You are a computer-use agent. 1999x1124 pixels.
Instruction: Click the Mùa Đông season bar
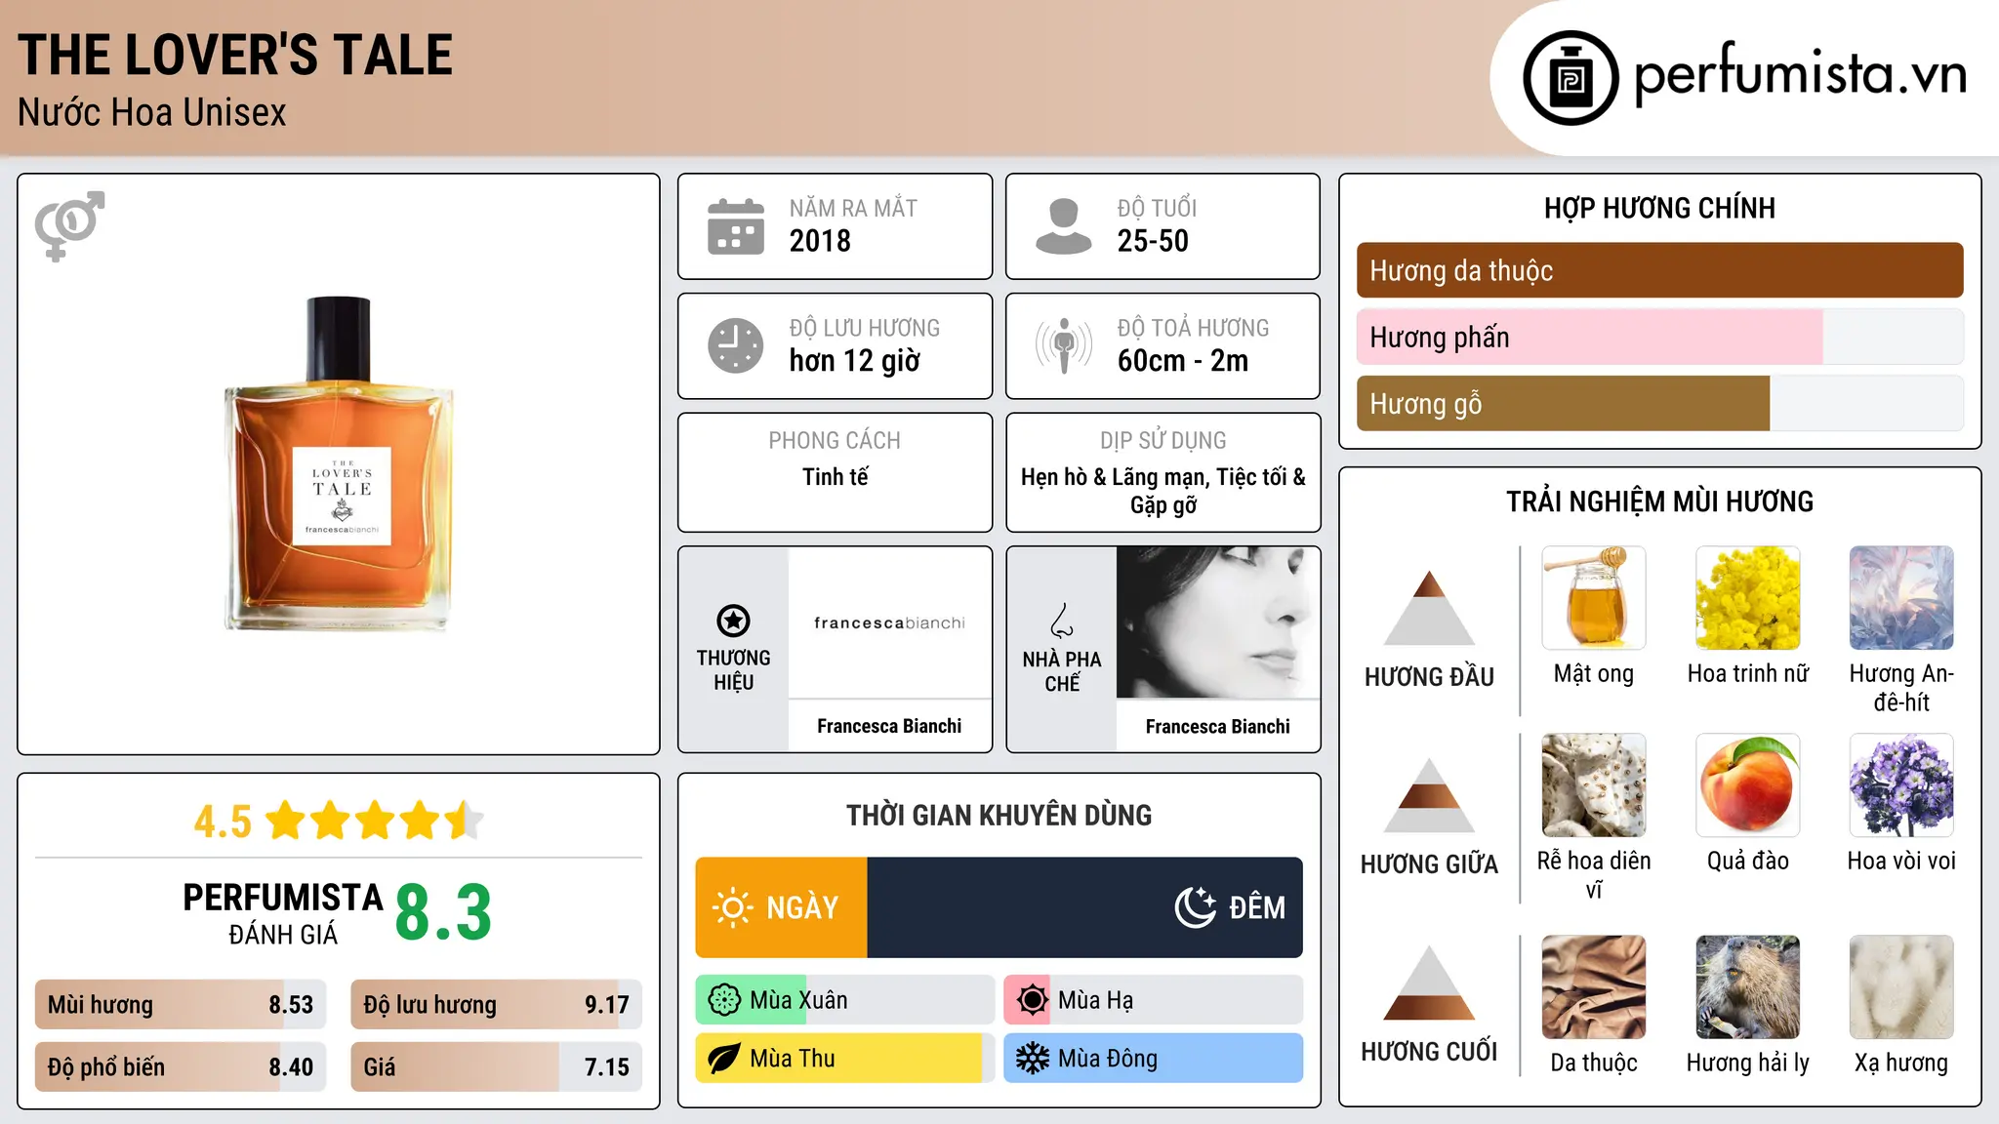coord(1153,1059)
